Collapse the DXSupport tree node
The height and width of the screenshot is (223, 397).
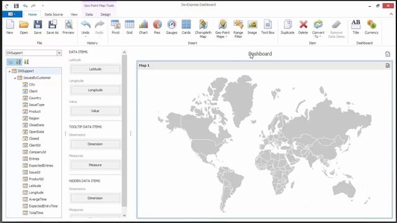[x=10, y=71]
